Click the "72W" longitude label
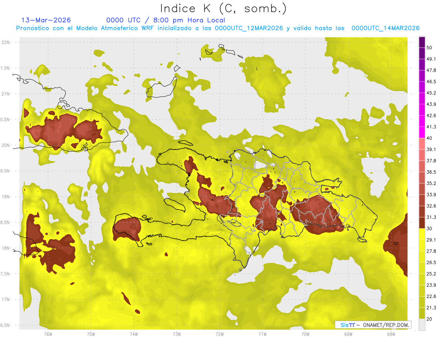Screen dimensions: 439x339 (219, 334)
